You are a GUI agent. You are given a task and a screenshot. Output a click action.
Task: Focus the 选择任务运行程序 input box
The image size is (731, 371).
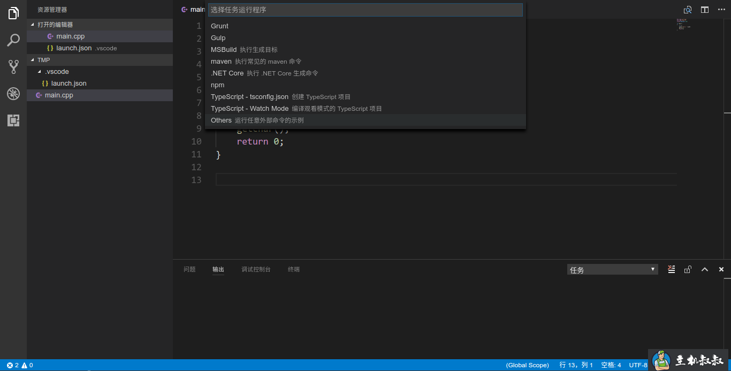pos(365,10)
